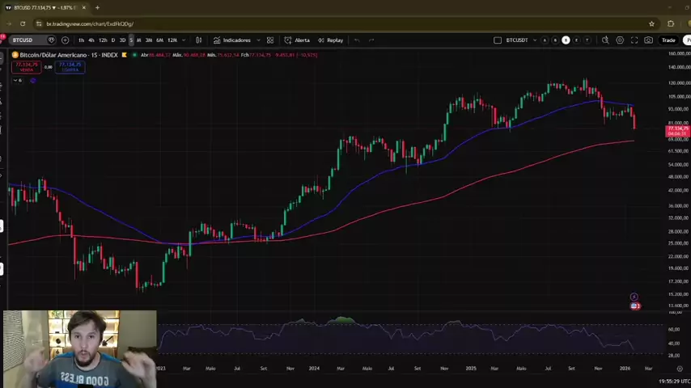Click the red VENDA sell price button
The width and height of the screenshot is (691, 388).
tap(26, 67)
